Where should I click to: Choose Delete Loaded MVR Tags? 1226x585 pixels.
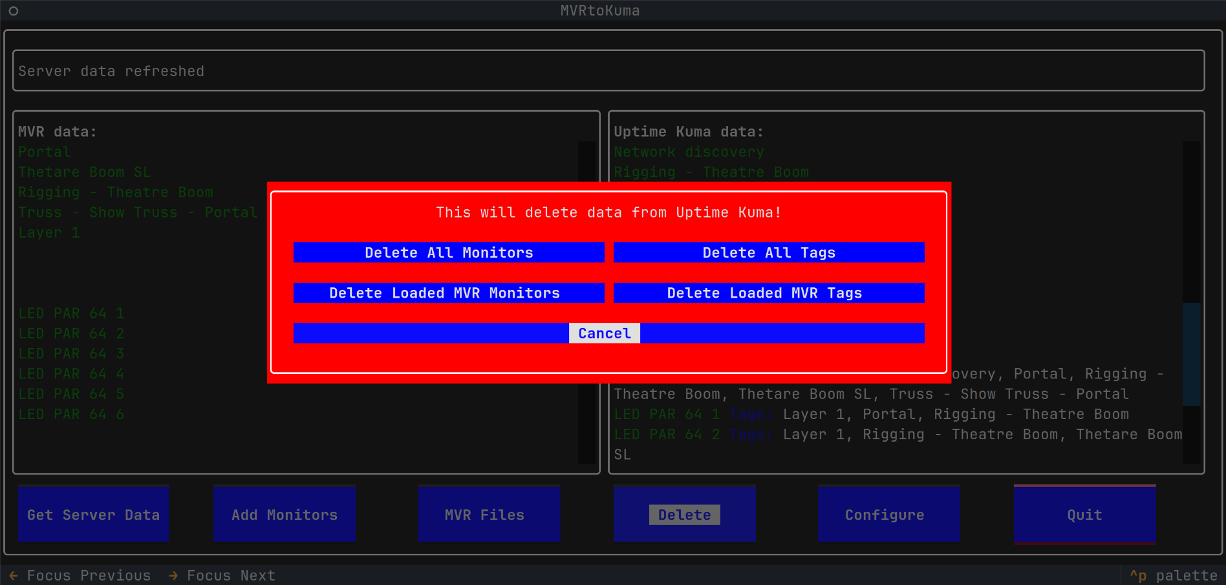click(769, 292)
